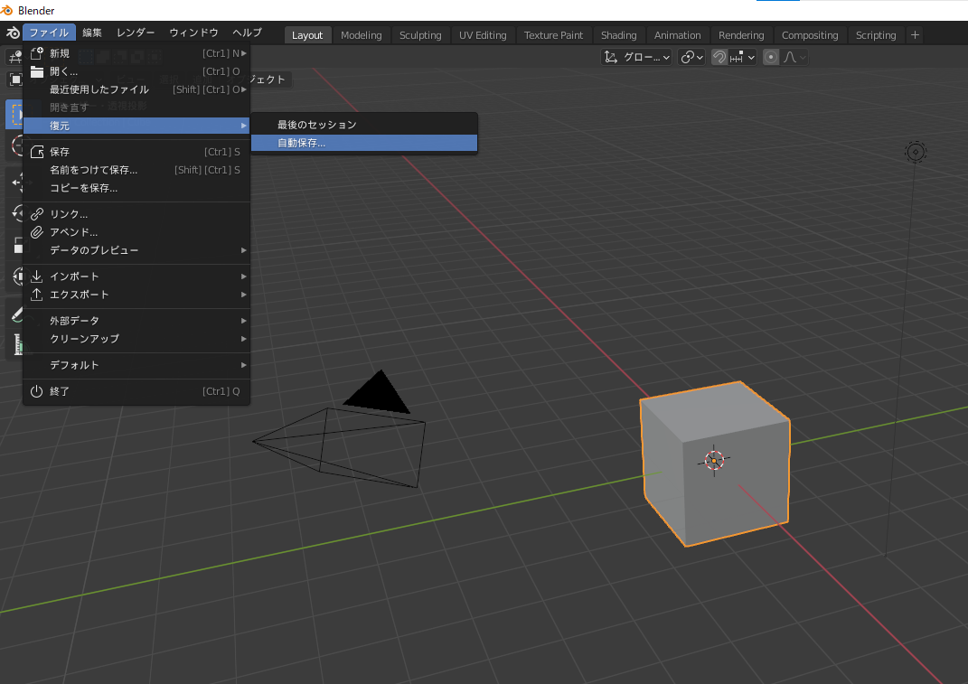Open the ファイル menu

[50, 33]
